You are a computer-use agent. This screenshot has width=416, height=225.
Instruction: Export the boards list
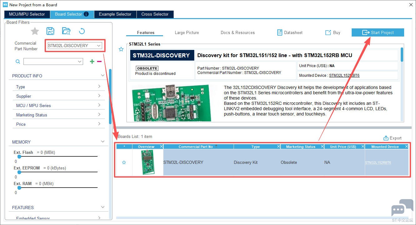pyautogui.click(x=392, y=138)
